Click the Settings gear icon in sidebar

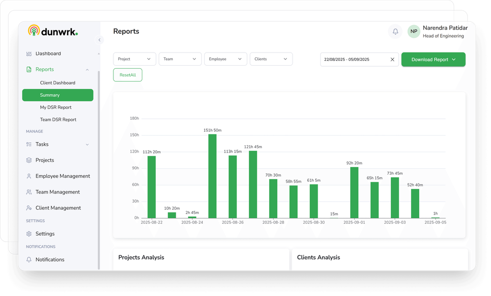tap(29, 234)
